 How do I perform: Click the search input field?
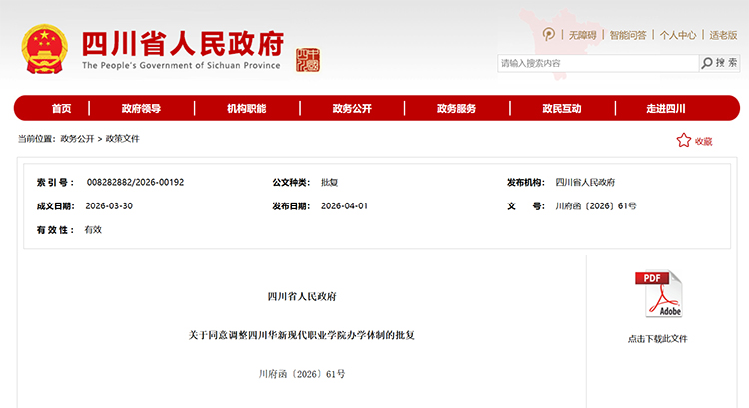point(596,63)
